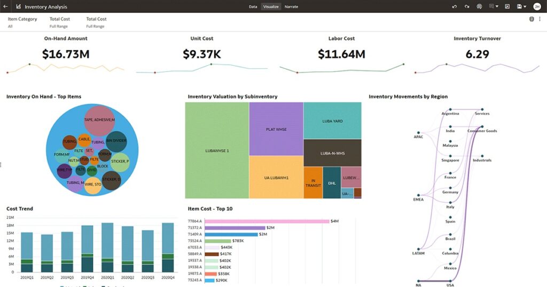The image size is (547, 287).
Task: Switch to the Narrate tab
Action: (x=291, y=6)
